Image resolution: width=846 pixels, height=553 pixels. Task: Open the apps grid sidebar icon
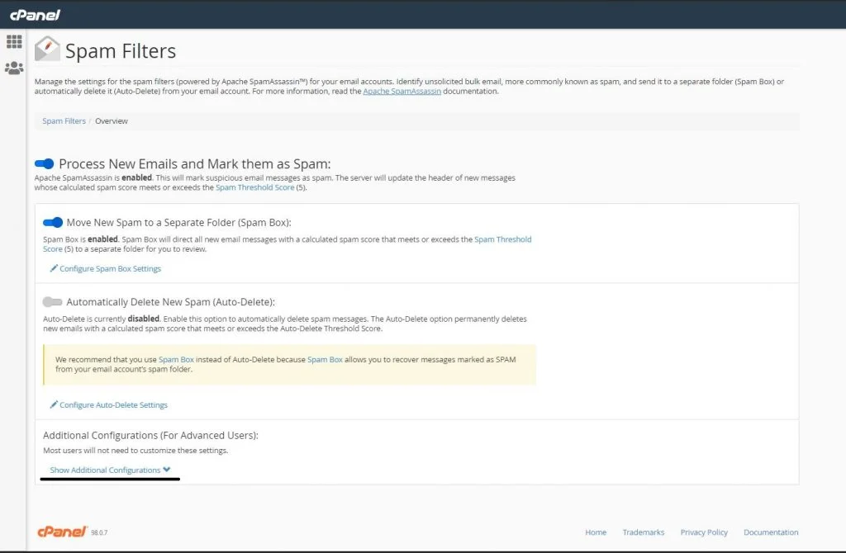click(14, 41)
